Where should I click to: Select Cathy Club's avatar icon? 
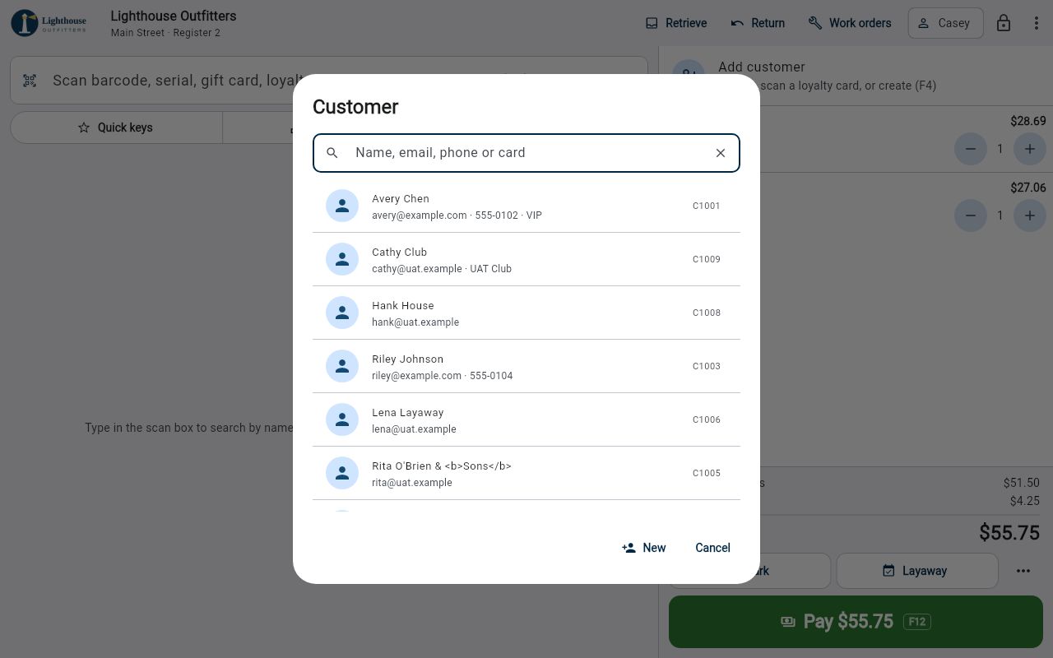coord(342,259)
